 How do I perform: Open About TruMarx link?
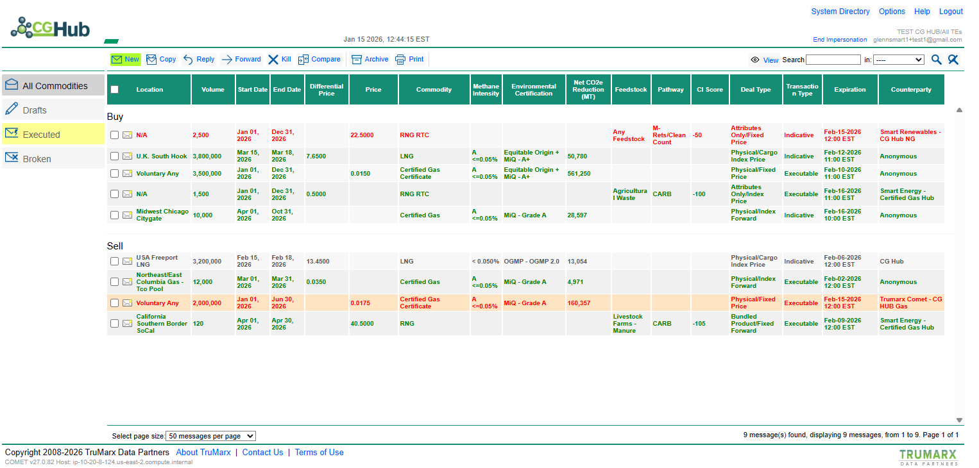tap(203, 452)
